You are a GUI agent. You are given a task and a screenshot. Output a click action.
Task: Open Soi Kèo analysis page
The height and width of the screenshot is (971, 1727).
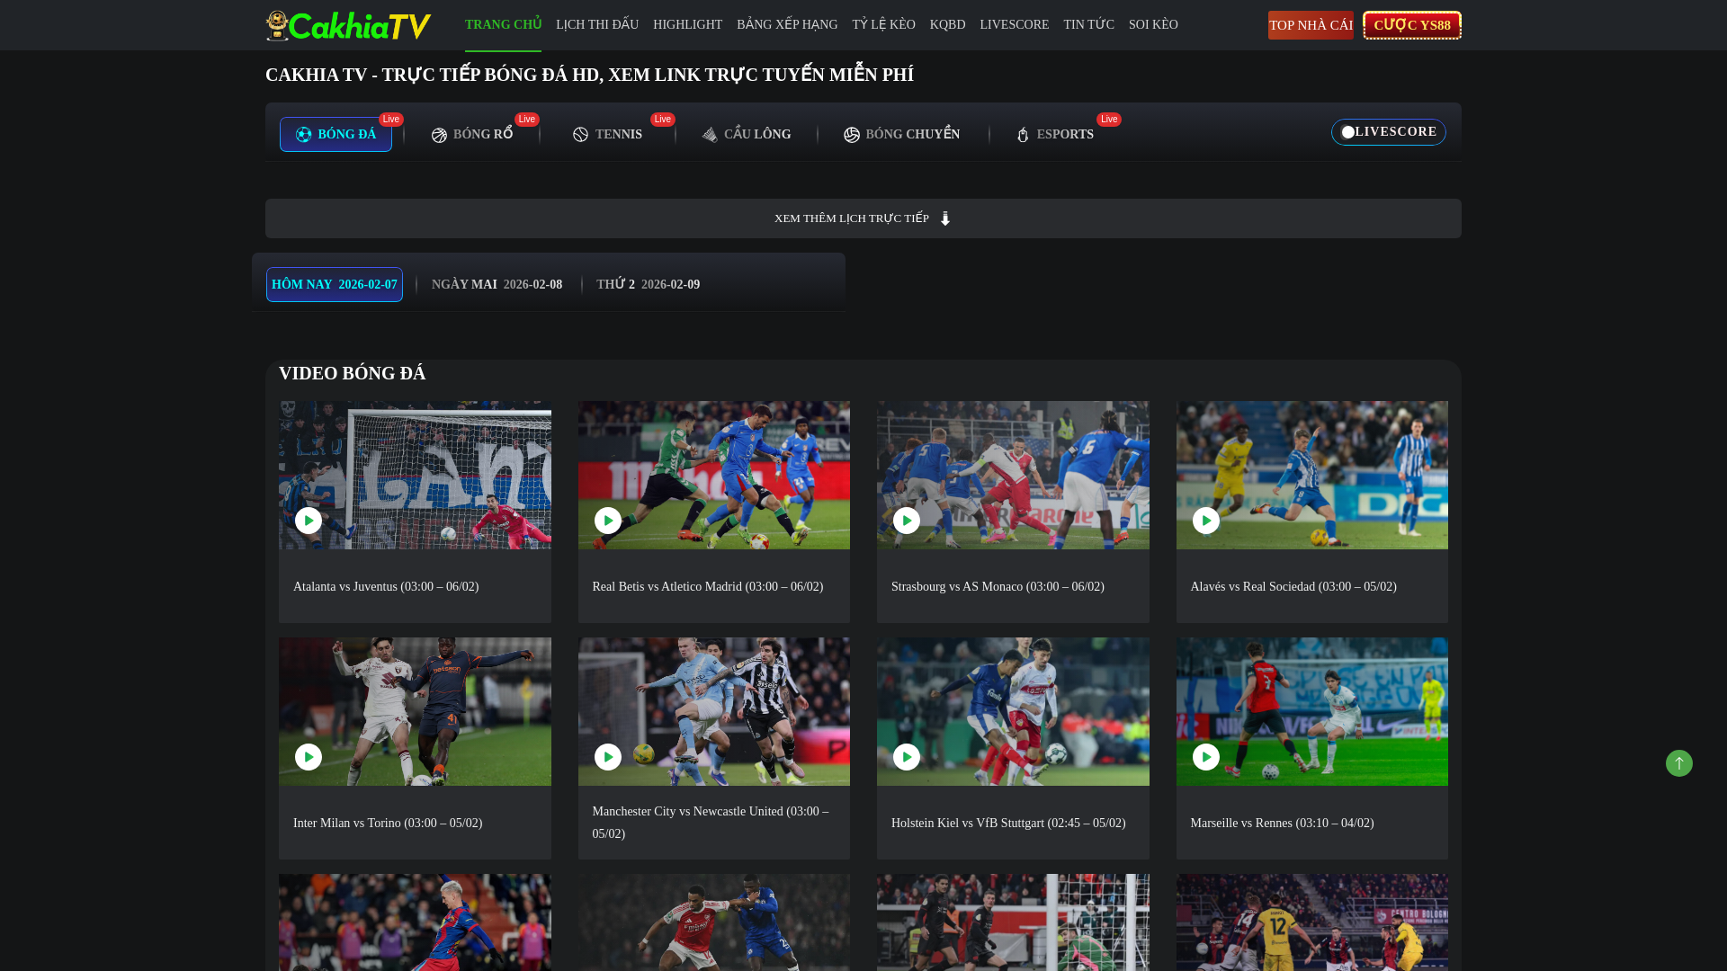coord(1153,24)
